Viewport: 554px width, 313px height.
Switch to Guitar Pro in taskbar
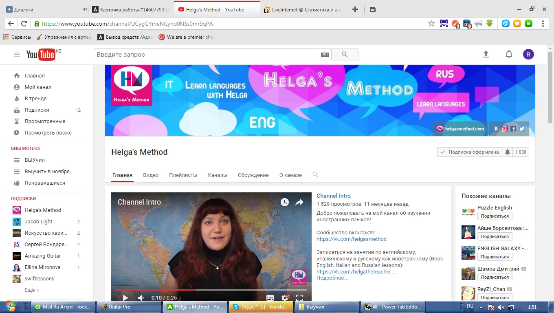pos(130,307)
